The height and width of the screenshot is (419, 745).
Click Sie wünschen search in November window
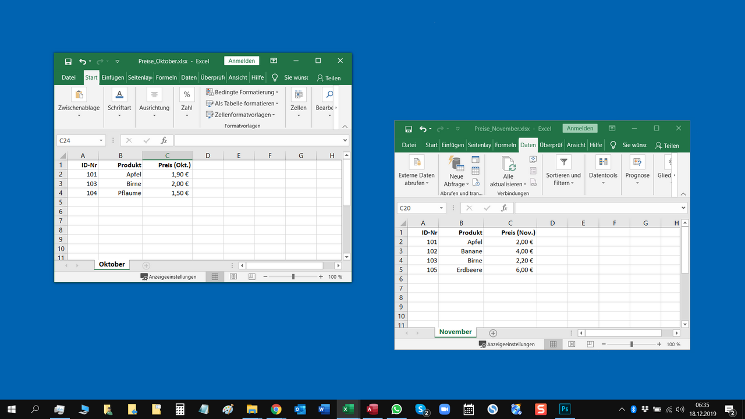(x=629, y=145)
